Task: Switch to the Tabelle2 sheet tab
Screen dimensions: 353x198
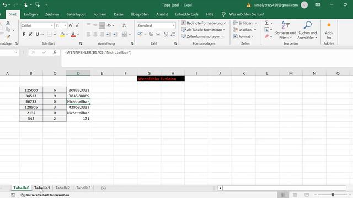Action: [x=62, y=188]
